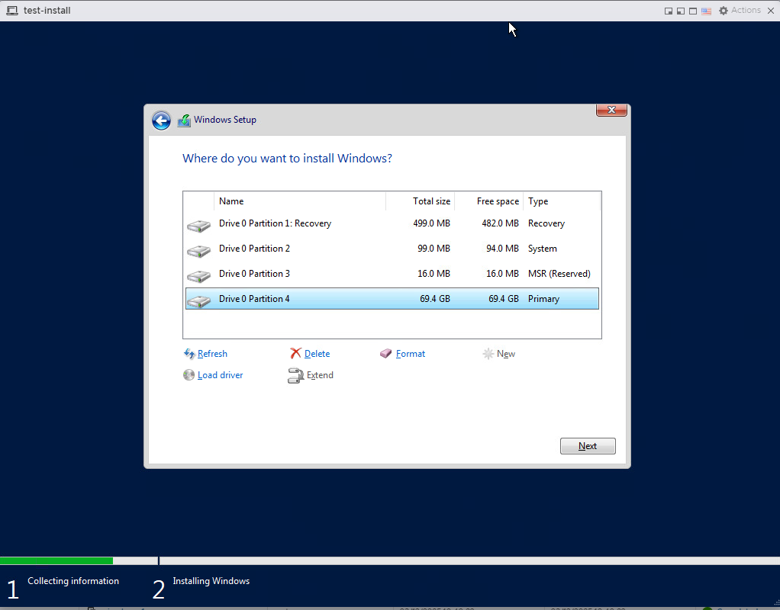Click the red X icon beside Delete

295,353
